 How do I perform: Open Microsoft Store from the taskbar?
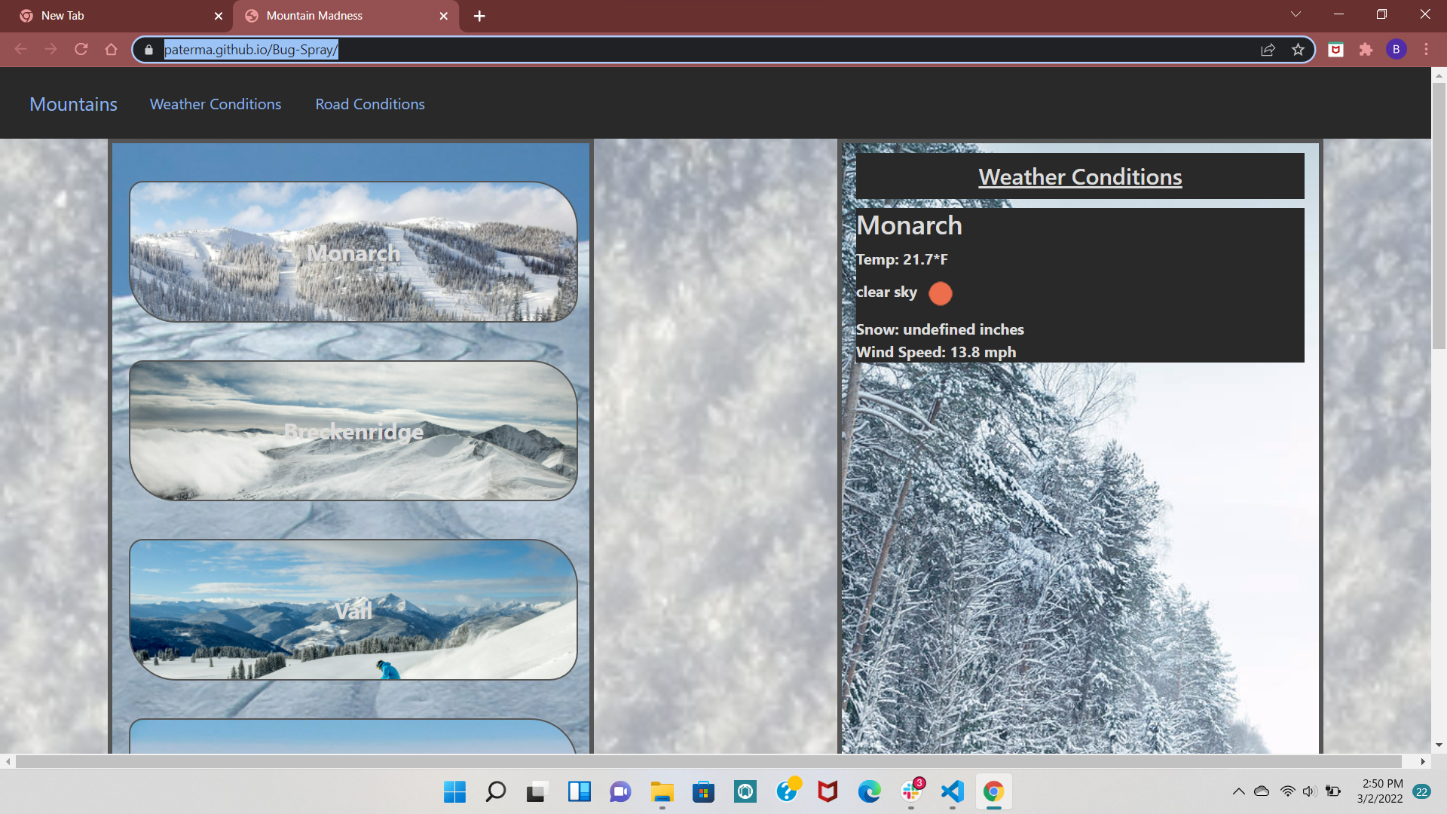coord(703,791)
